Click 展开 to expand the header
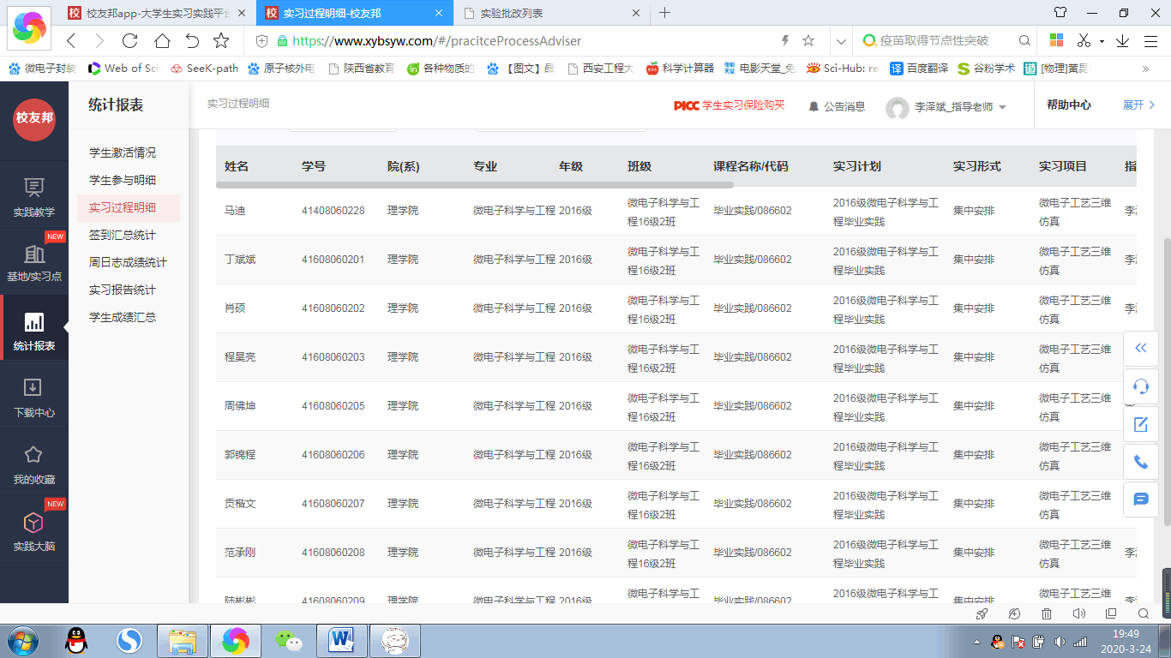This screenshot has width=1171, height=658. click(1138, 105)
